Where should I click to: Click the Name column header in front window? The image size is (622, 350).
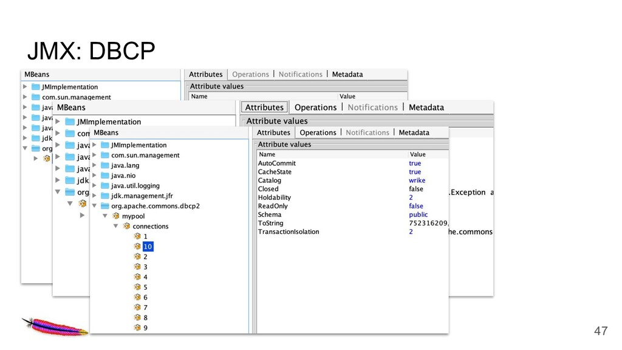point(332,154)
